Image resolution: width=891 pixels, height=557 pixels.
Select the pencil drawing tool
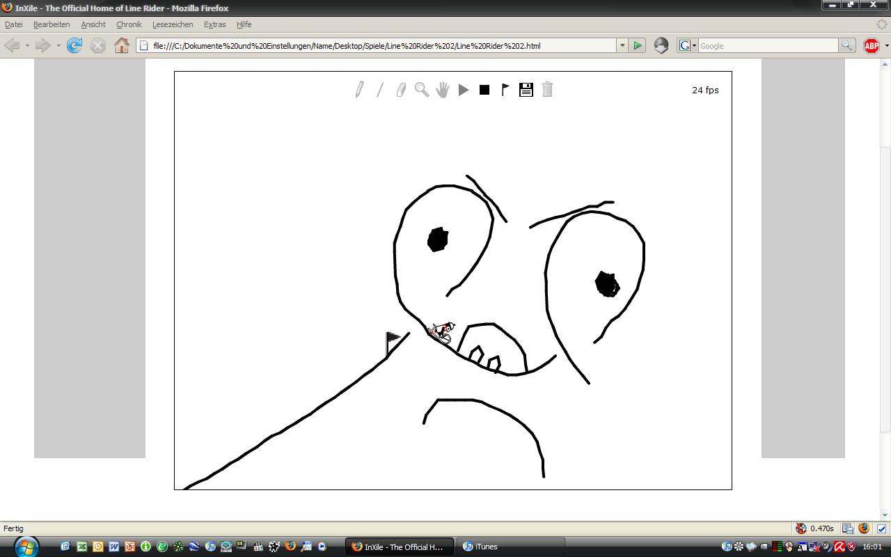[x=359, y=90]
